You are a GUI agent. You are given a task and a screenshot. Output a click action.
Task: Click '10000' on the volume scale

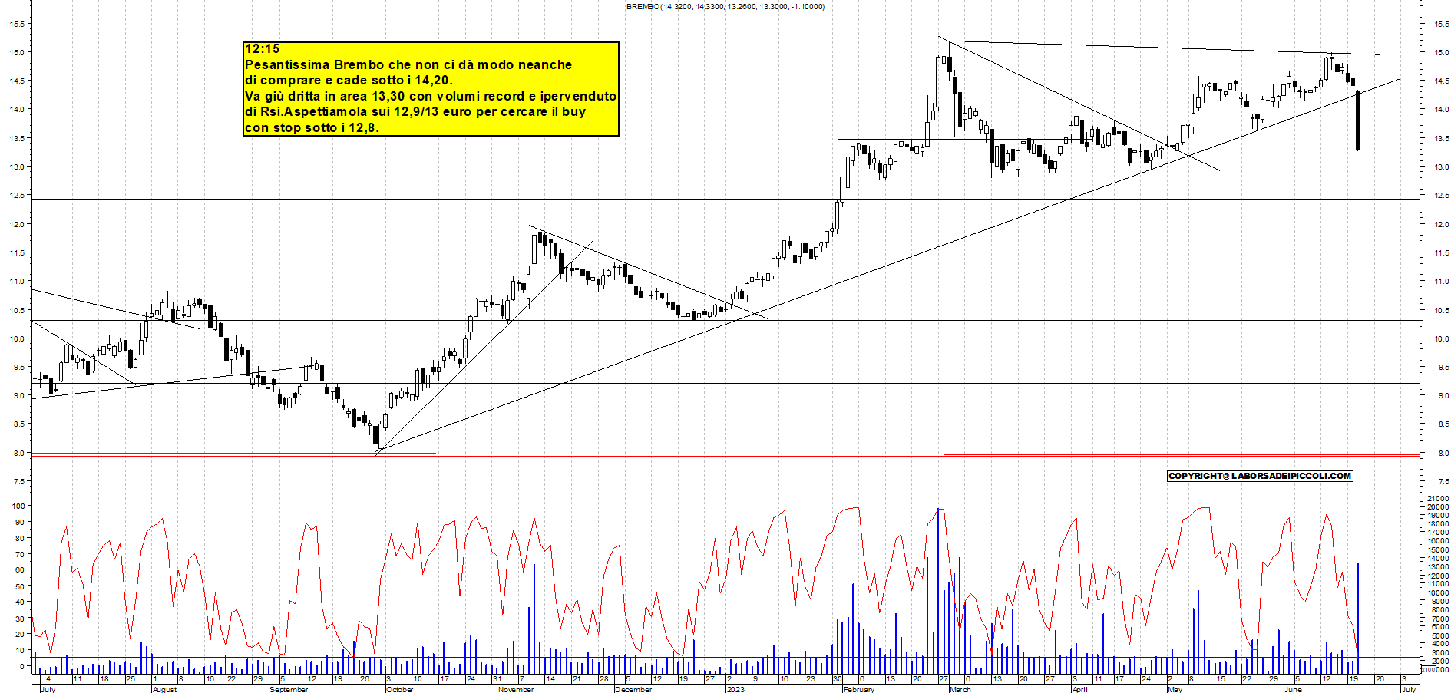(x=1437, y=592)
